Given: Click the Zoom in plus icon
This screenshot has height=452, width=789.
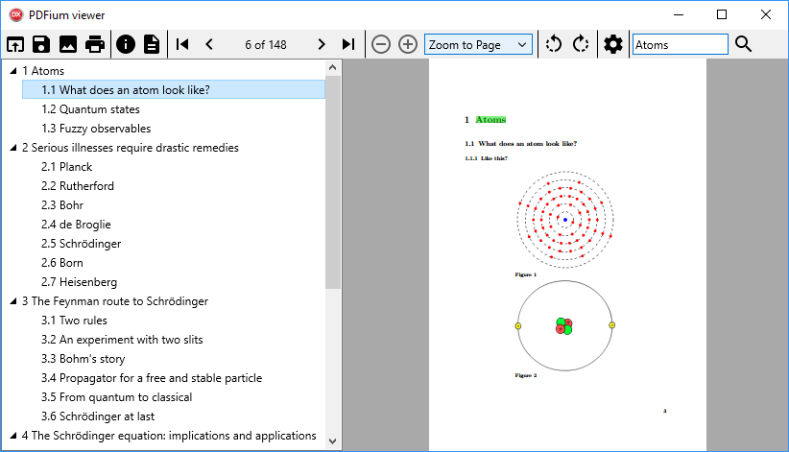Looking at the screenshot, I should click(x=408, y=45).
